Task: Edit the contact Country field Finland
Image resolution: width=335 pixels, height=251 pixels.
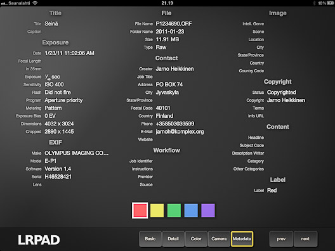Action: tap(164, 116)
